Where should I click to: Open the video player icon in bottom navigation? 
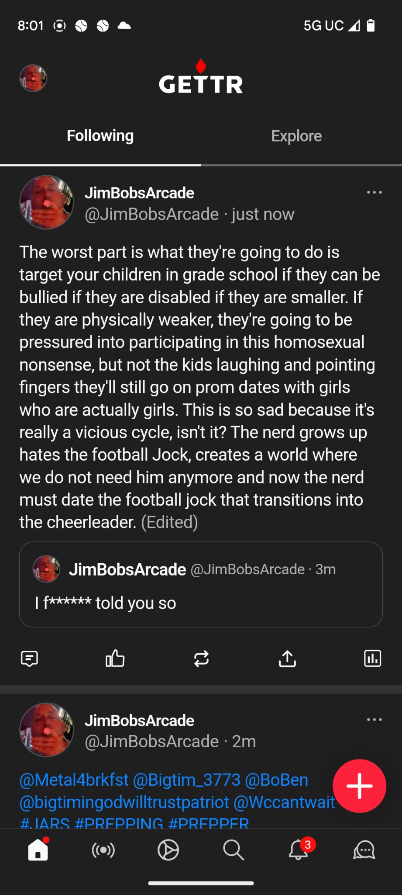(x=168, y=850)
